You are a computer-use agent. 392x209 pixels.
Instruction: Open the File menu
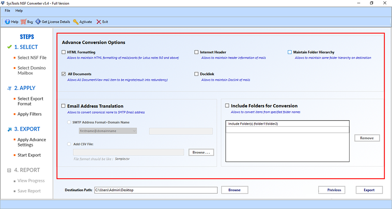click(7, 11)
